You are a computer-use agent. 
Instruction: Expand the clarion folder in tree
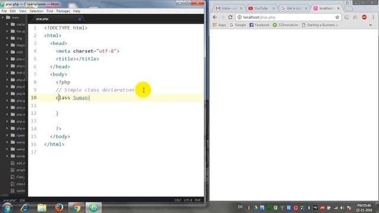[x=7, y=24]
